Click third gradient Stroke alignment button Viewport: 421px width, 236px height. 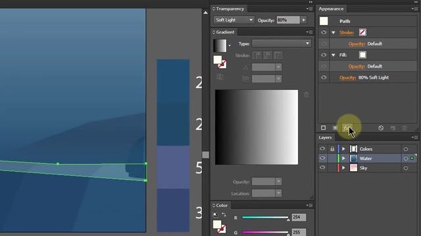tap(278, 55)
